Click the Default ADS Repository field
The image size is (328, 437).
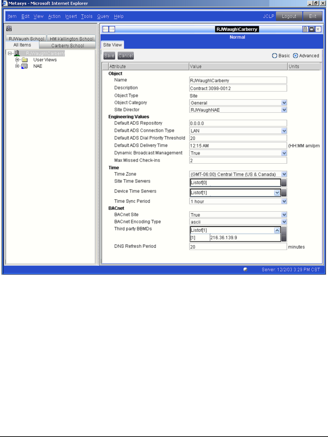point(238,123)
